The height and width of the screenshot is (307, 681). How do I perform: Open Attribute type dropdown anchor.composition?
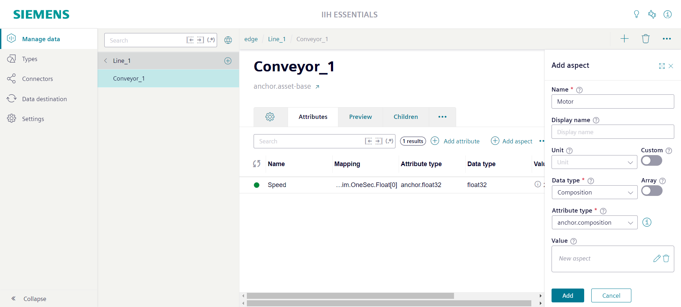click(594, 223)
